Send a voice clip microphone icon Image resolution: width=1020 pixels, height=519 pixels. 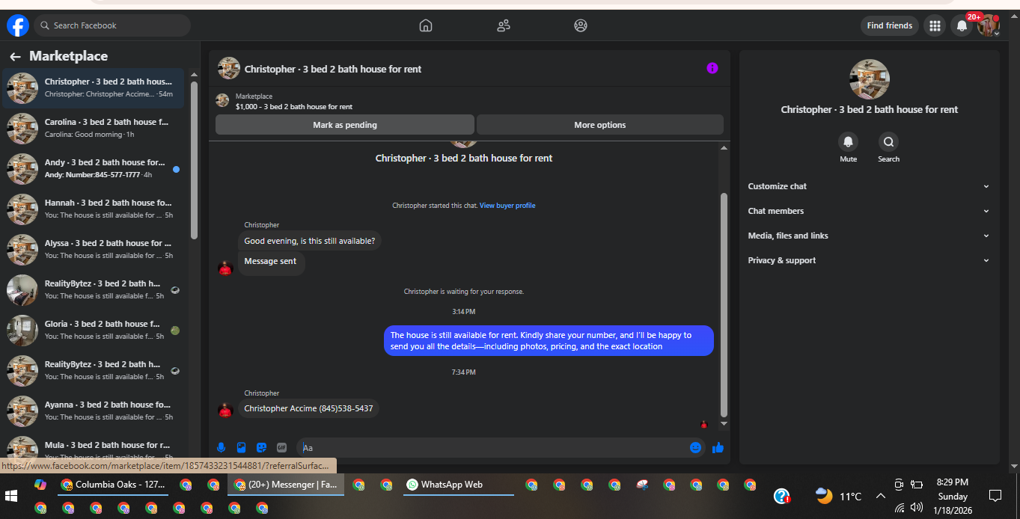click(x=222, y=447)
